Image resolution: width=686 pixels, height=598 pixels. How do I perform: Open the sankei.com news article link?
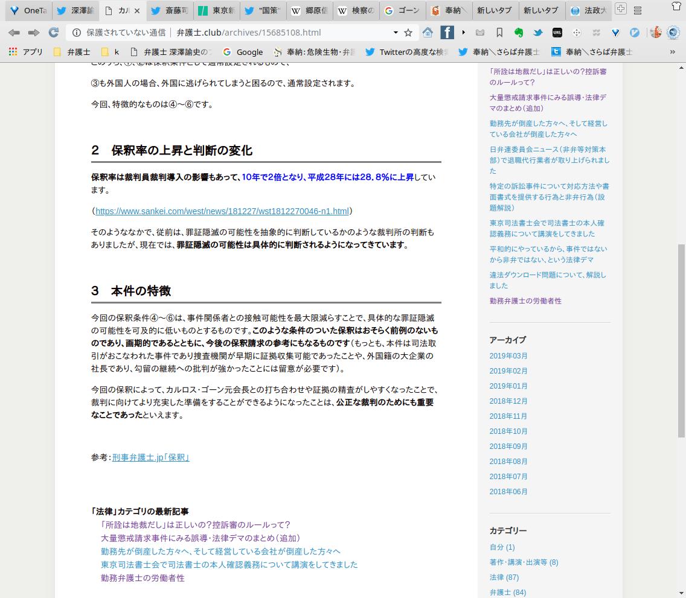(x=222, y=211)
